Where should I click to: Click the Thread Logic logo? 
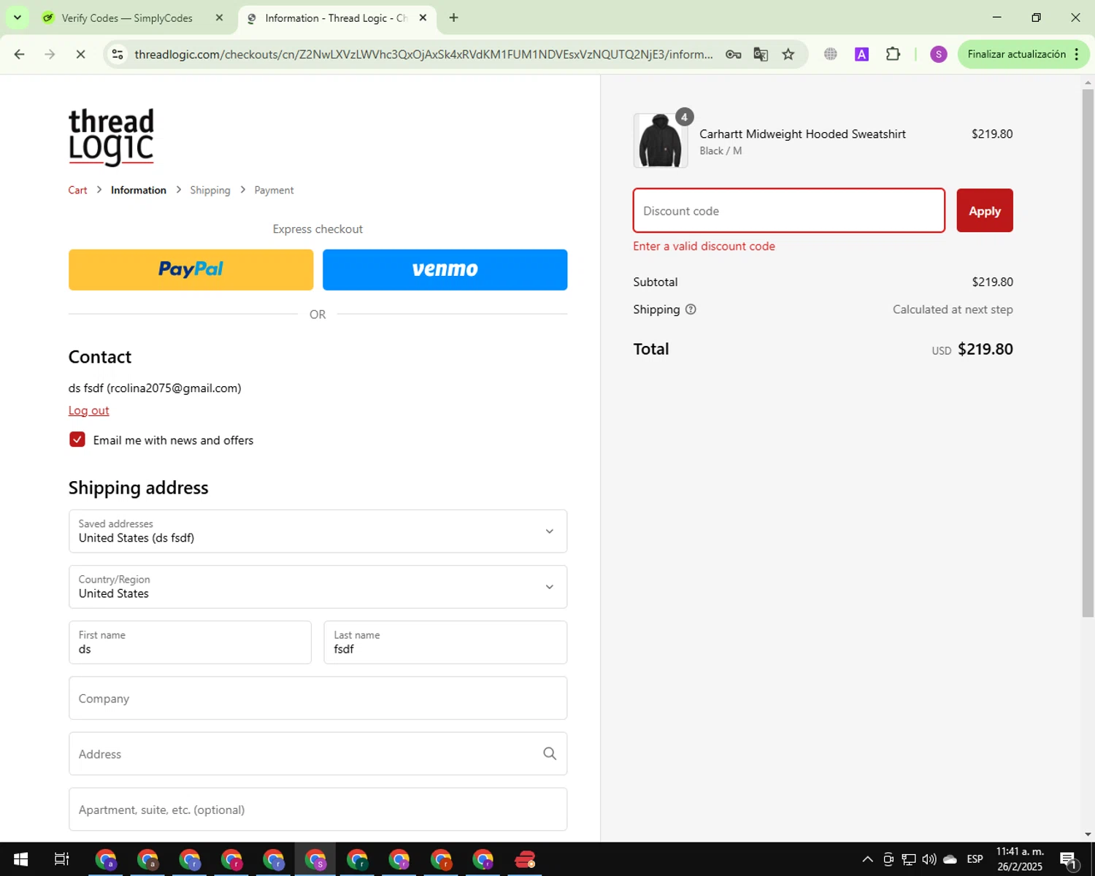pyautogui.click(x=111, y=137)
